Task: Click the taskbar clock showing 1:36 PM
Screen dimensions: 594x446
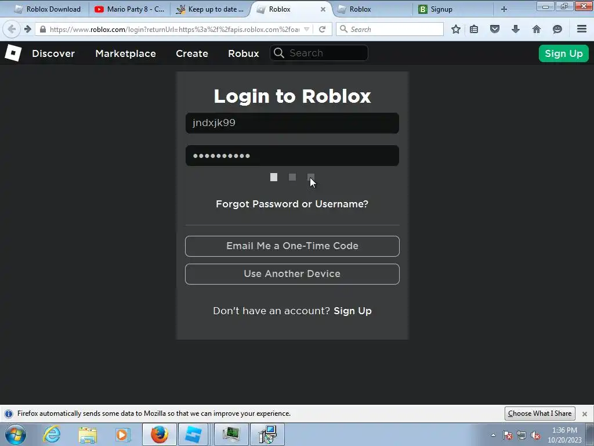Action: 564,435
